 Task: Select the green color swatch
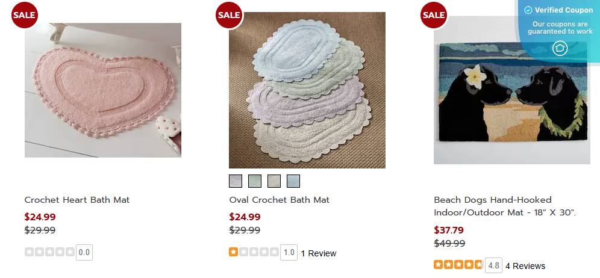click(x=255, y=181)
